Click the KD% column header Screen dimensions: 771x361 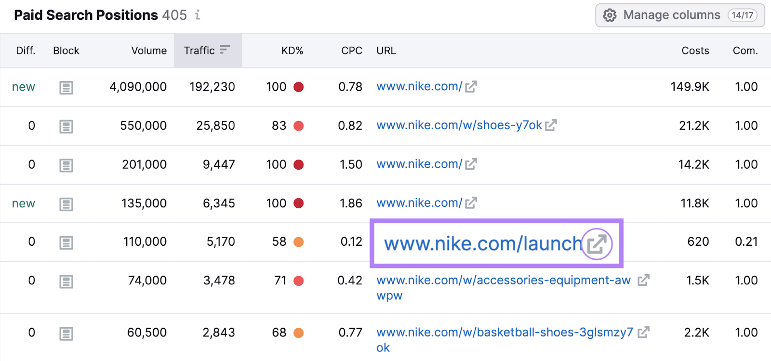[x=292, y=51]
